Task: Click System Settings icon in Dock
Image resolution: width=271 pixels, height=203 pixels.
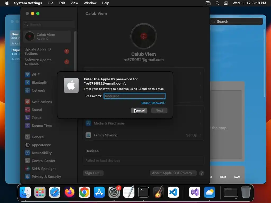Action: tap(114, 192)
